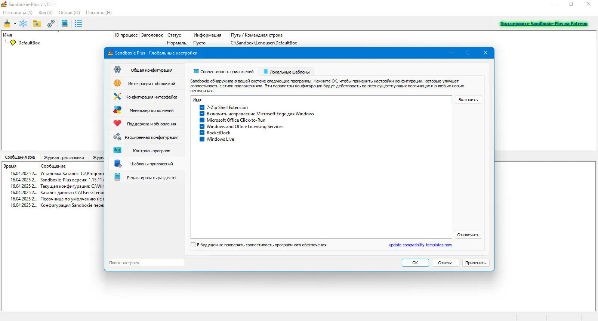598x321 pixels.
Task: Select 'Каталог данных' log row
Action: [x=72, y=192]
